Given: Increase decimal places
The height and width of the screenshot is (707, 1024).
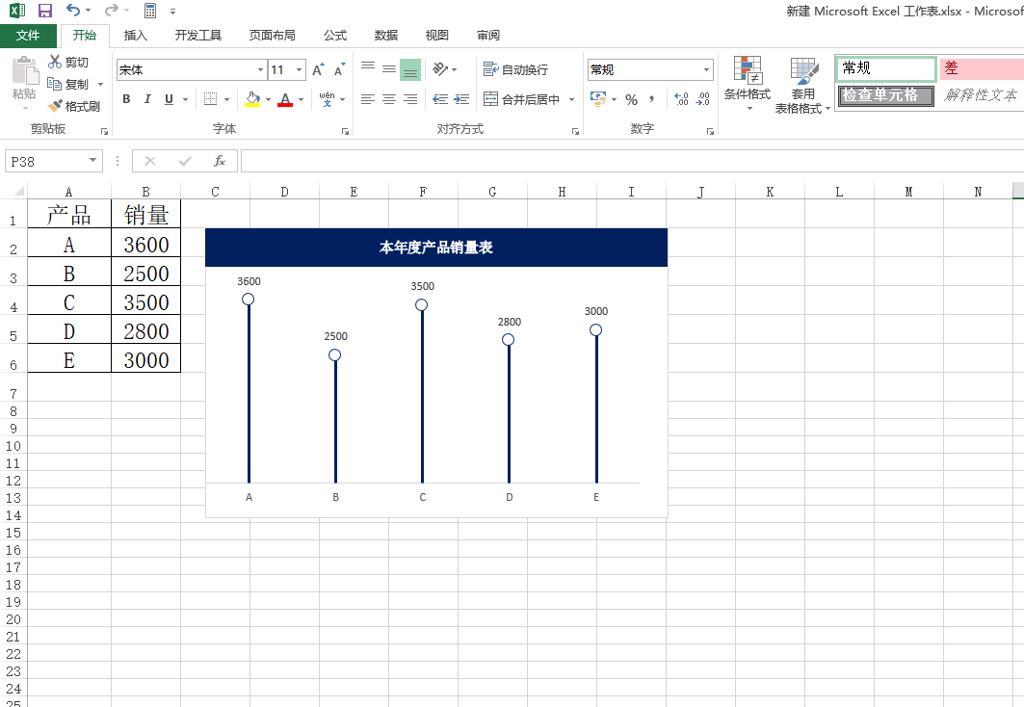Looking at the screenshot, I should pyautogui.click(x=681, y=99).
